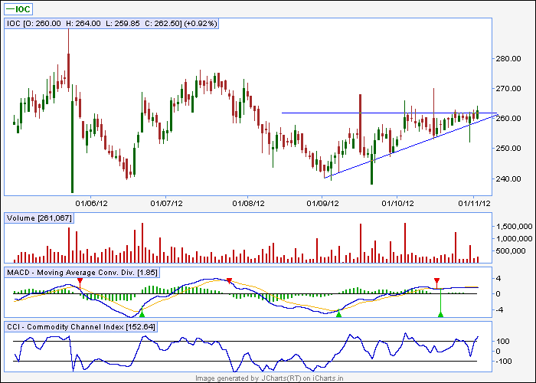Click the CCI axis label -100

[x=502, y=362]
